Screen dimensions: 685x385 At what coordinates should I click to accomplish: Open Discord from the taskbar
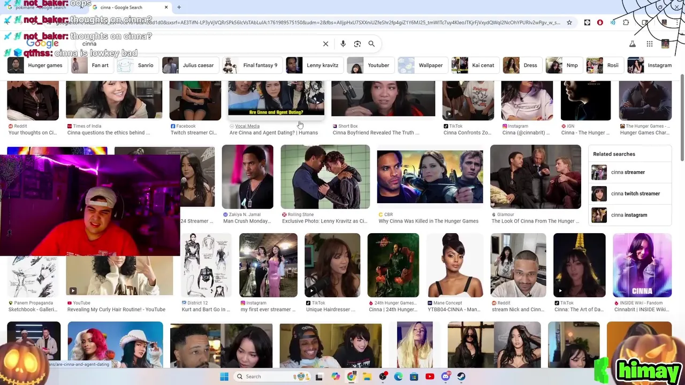(x=445, y=376)
